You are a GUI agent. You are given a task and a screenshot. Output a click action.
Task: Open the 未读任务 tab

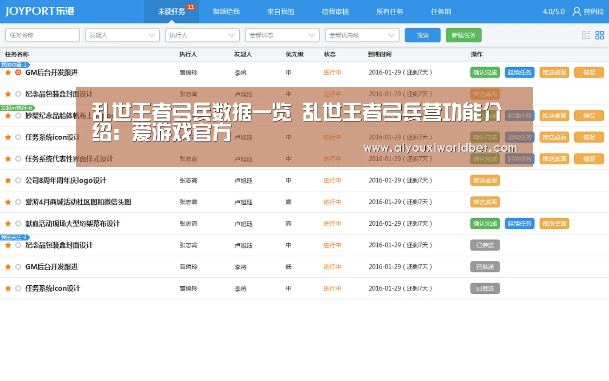point(172,12)
